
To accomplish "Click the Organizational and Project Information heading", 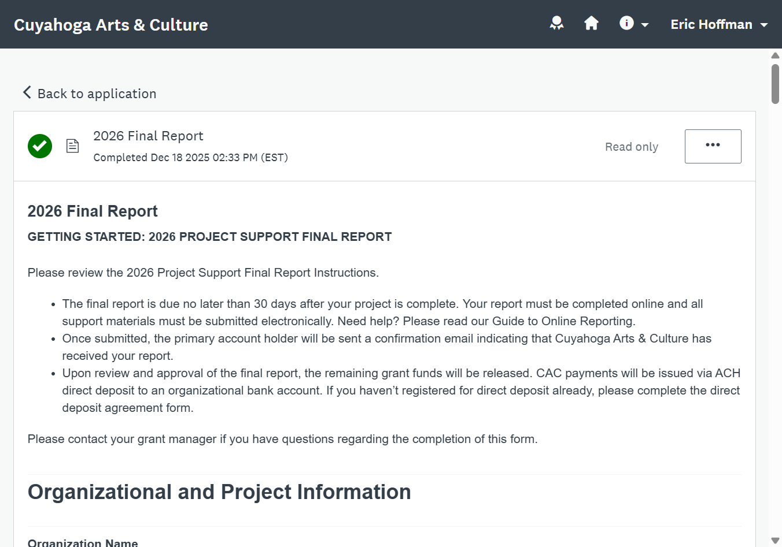I will (219, 492).
